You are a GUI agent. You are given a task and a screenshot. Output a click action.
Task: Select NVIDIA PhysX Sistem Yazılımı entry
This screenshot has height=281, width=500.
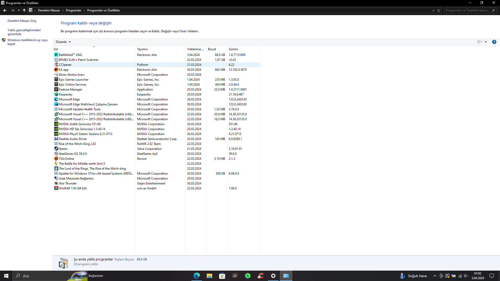156,134
